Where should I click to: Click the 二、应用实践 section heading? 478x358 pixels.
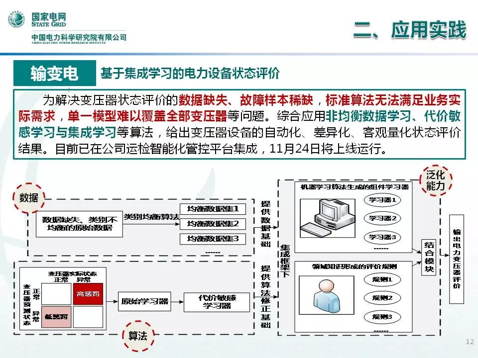pyautogui.click(x=409, y=30)
